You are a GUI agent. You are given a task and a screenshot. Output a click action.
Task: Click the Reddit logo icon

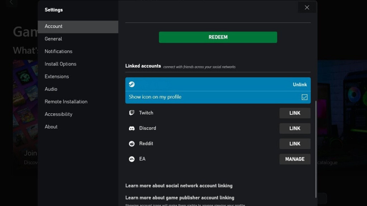click(x=132, y=144)
